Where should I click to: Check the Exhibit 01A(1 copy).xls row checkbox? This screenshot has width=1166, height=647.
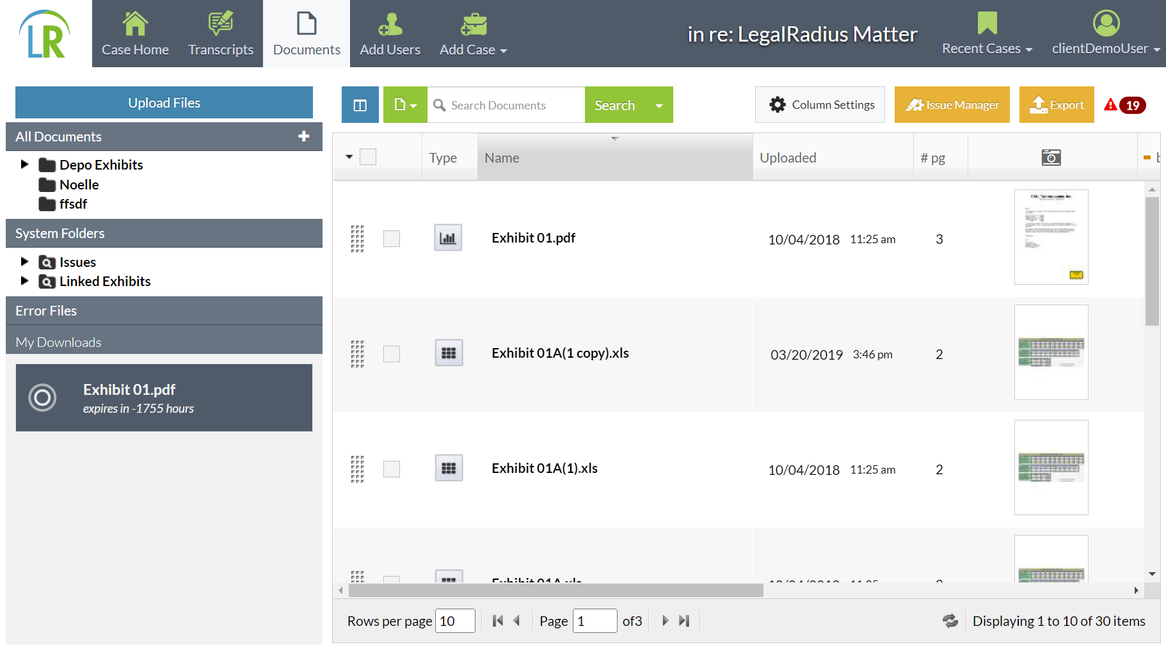tap(392, 354)
